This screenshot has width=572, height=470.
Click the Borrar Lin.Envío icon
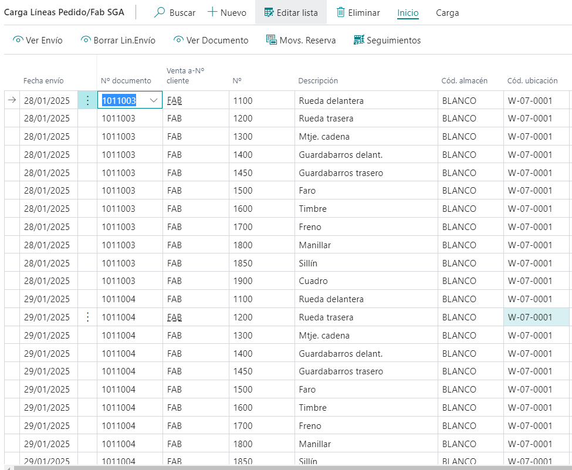point(86,40)
